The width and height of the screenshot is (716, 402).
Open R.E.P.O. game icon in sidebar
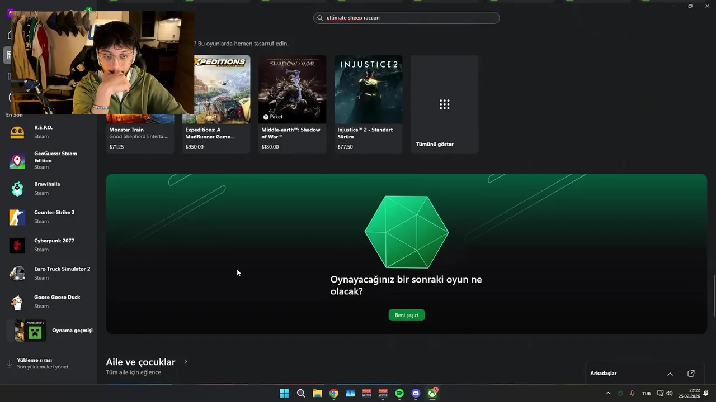pyautogui.click(x=17, y=132)
